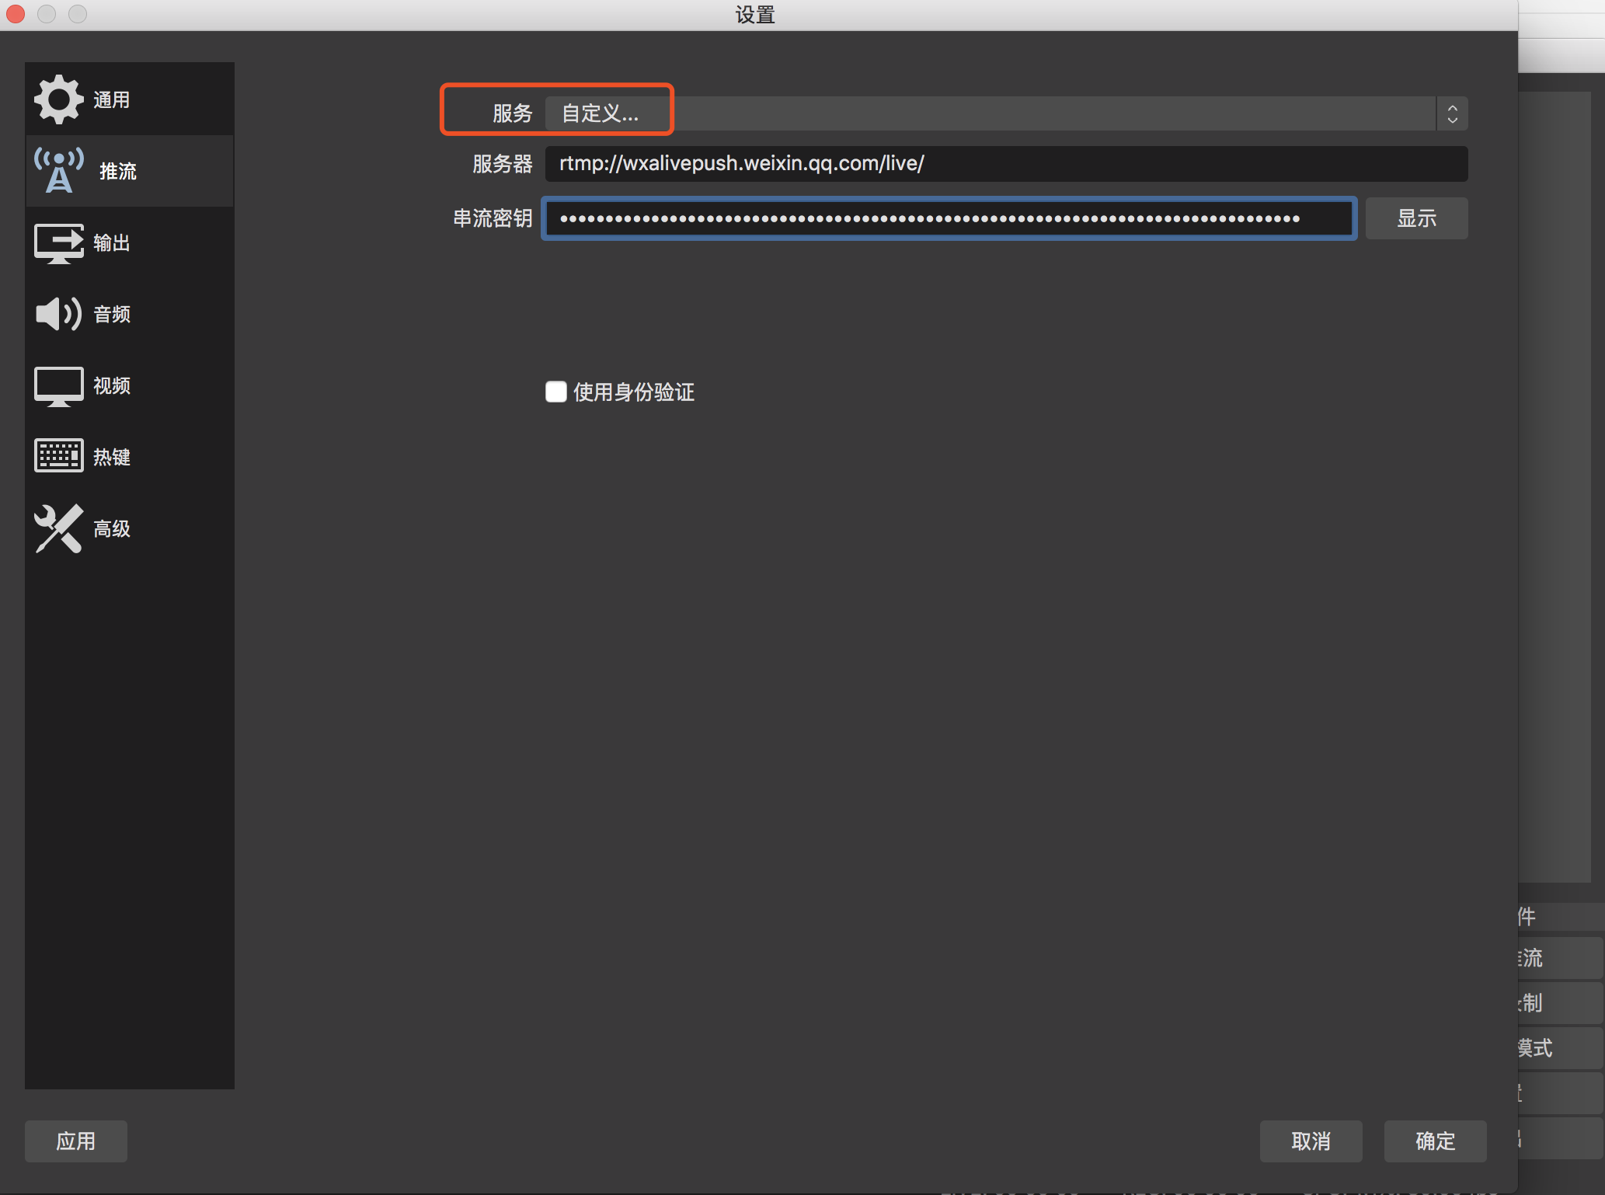Switch to 高级 settings tab
The image size is (1605, 1195).
[x=130, y=528]
